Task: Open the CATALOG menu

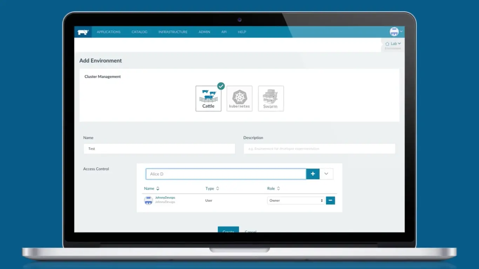Action: (139, 32)
